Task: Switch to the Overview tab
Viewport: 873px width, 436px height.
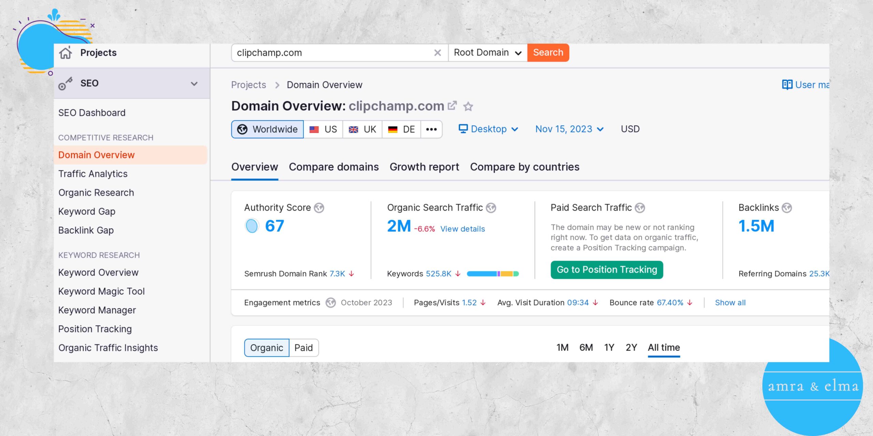Action: [255, 167]
